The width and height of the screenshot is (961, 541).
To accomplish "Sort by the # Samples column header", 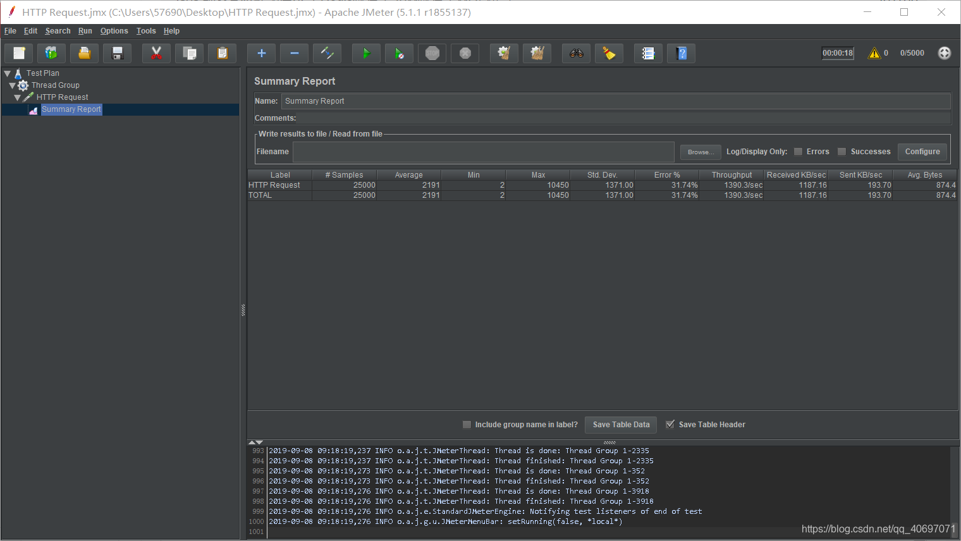I will click(345, 175).
